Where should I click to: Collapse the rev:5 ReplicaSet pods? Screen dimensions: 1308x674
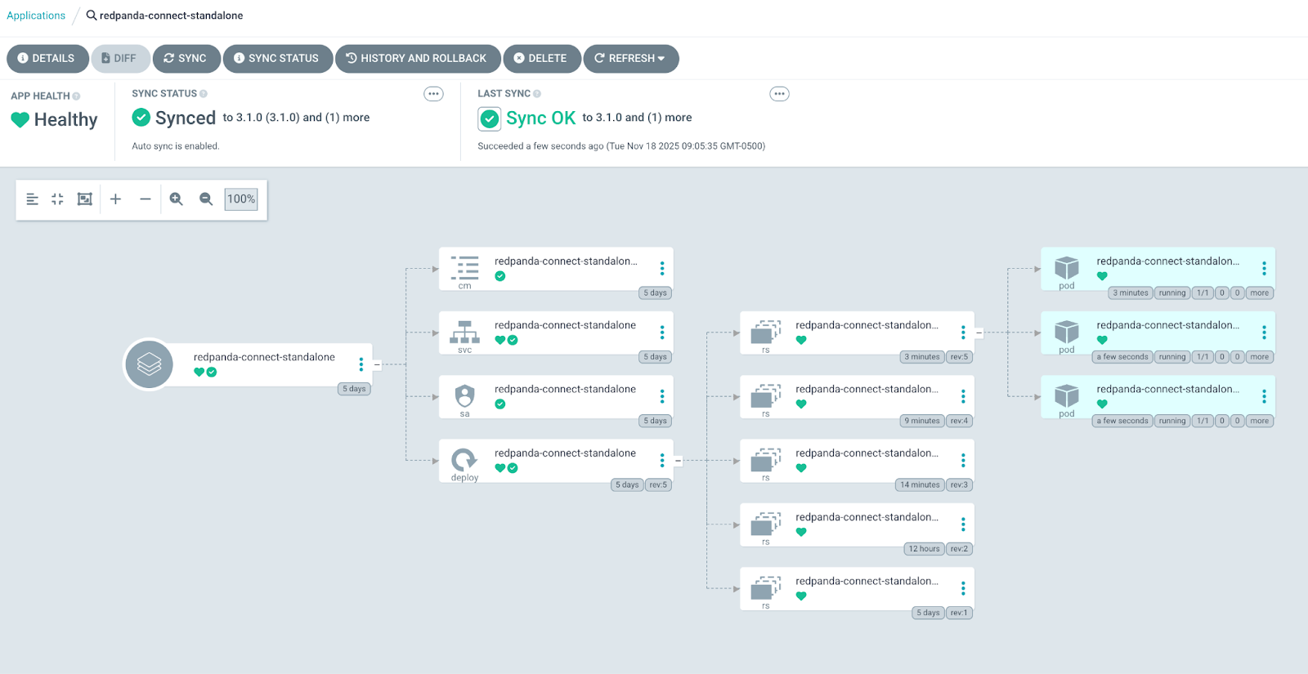point(979,333)
